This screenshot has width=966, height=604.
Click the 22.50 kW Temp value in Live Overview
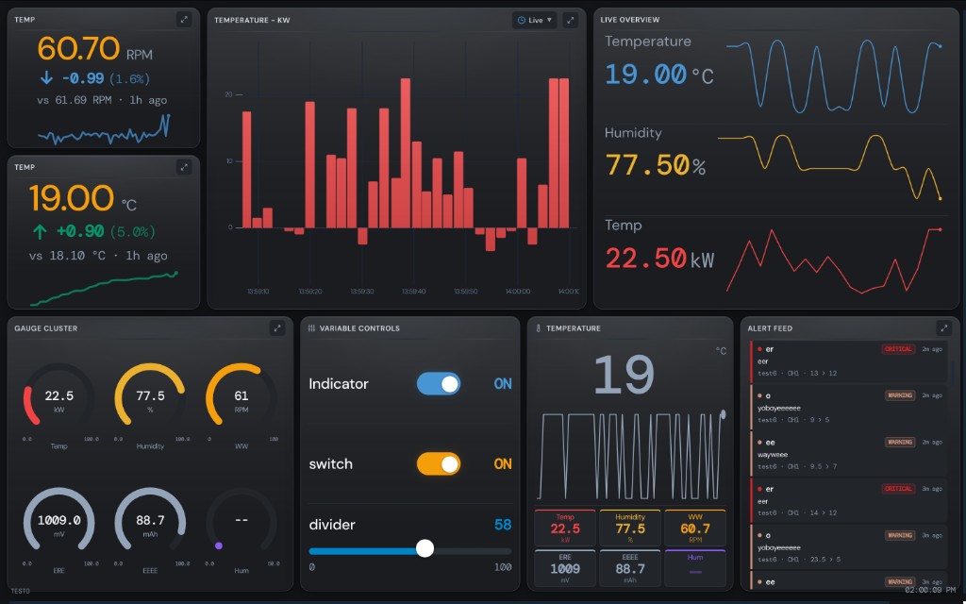point(659,259)
